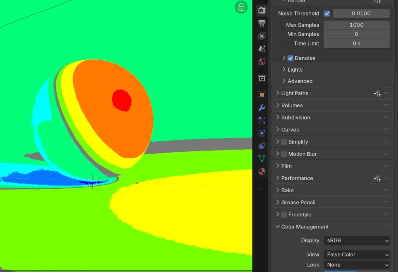Expand the Performance panel
This screenshot has height=272, width=398.
point(297,178)
